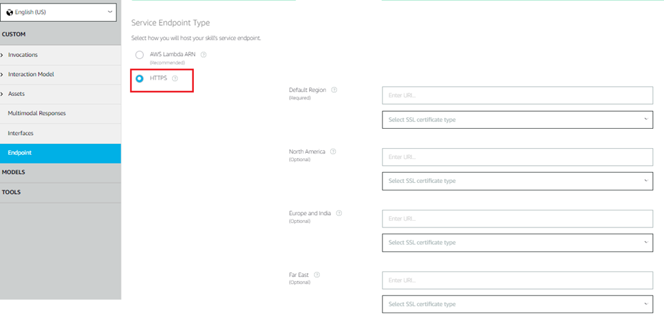This screenshot has height=318, width=664.
Task: Open Default Region SSL certificate type dropdown
Action: point(517,120)
